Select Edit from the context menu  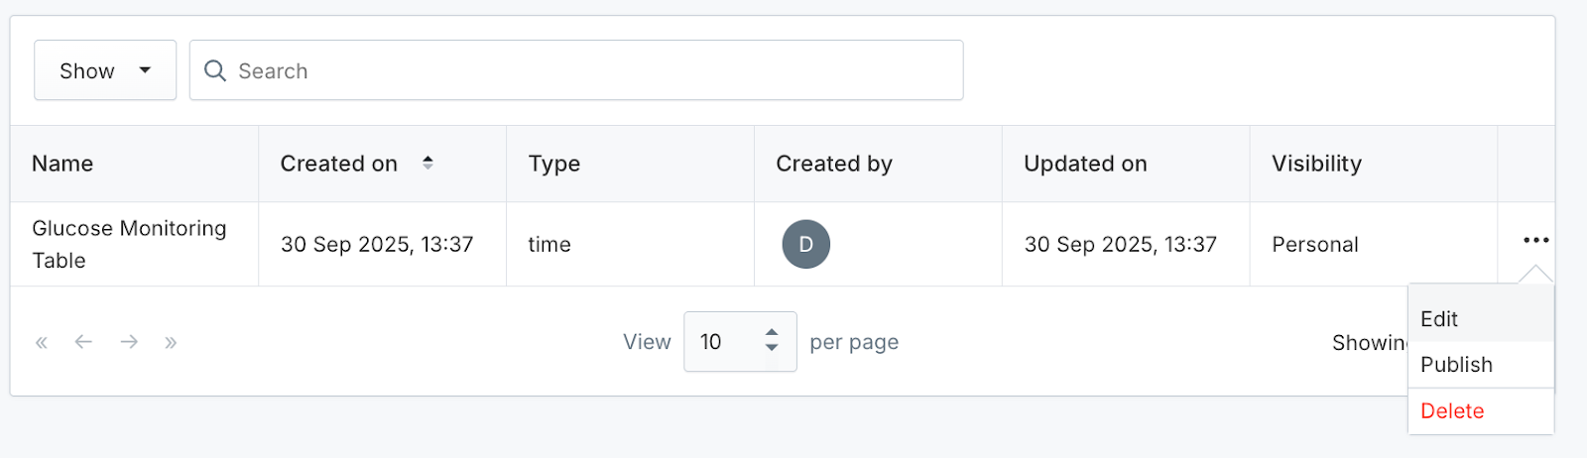pyautogui.click(x=1439, y=319)
